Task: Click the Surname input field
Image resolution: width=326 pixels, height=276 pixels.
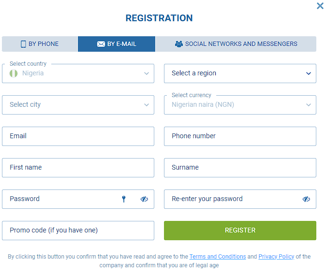Action: [x=240, y=168]
